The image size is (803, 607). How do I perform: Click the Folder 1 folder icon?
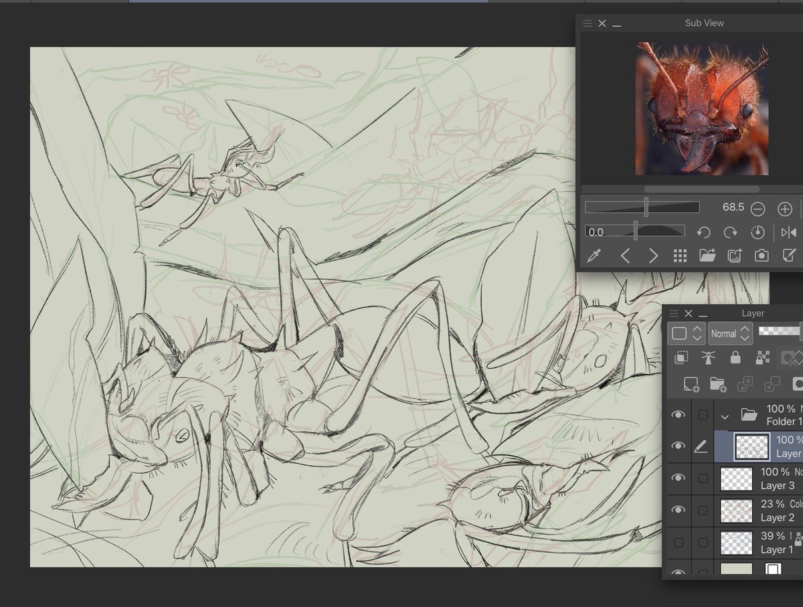tap(749, 416)
